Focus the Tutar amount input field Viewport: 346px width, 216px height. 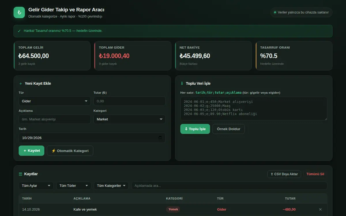click(x=129, y=101)
